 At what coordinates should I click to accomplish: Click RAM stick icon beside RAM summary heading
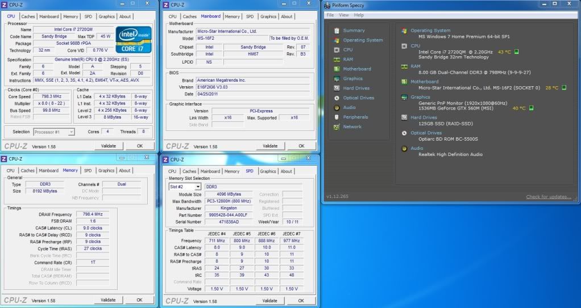point(404,66)
